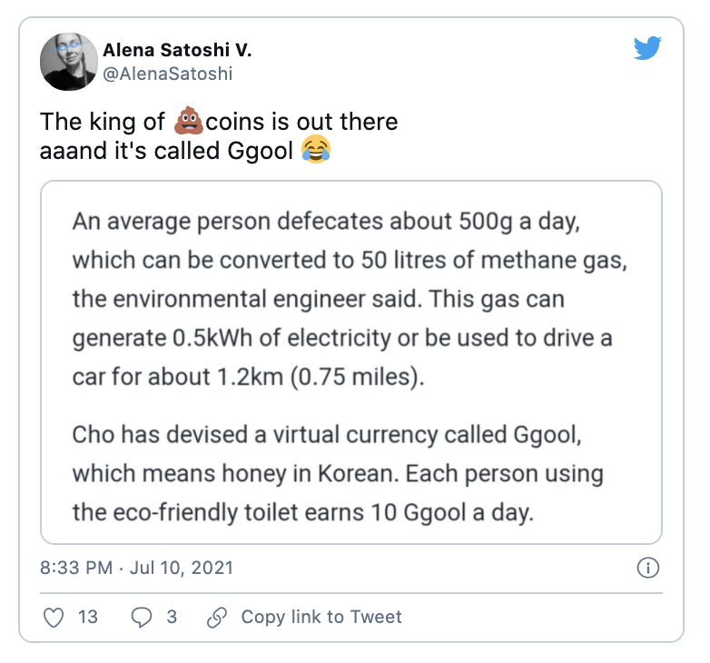Open Alena Satoshi's profile avatar
This screenshot has height=663, width=710.
pos(69,63)
